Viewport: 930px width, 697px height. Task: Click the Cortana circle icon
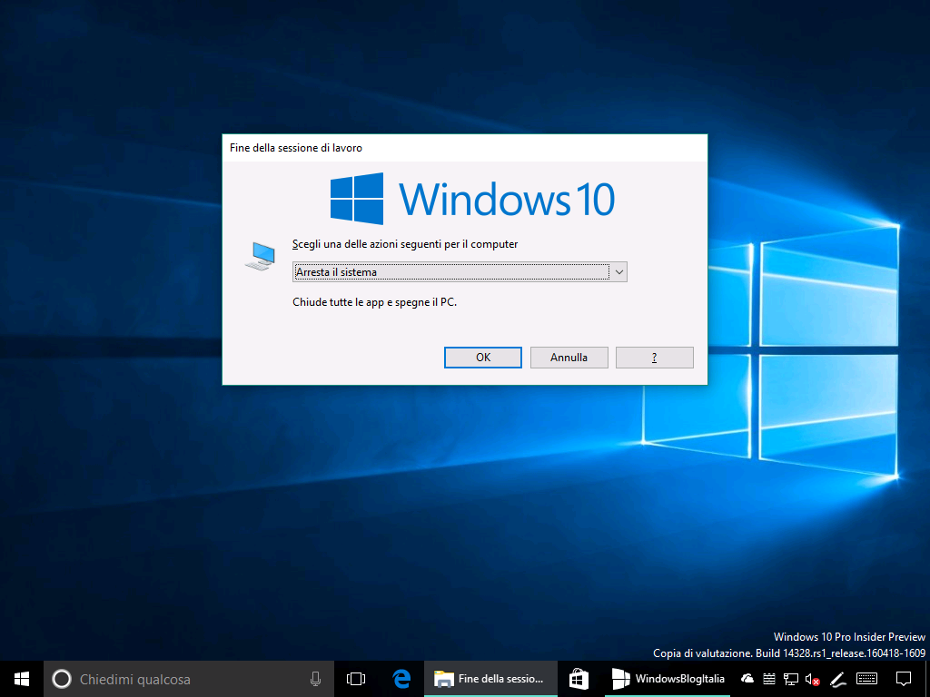point(62,679)
